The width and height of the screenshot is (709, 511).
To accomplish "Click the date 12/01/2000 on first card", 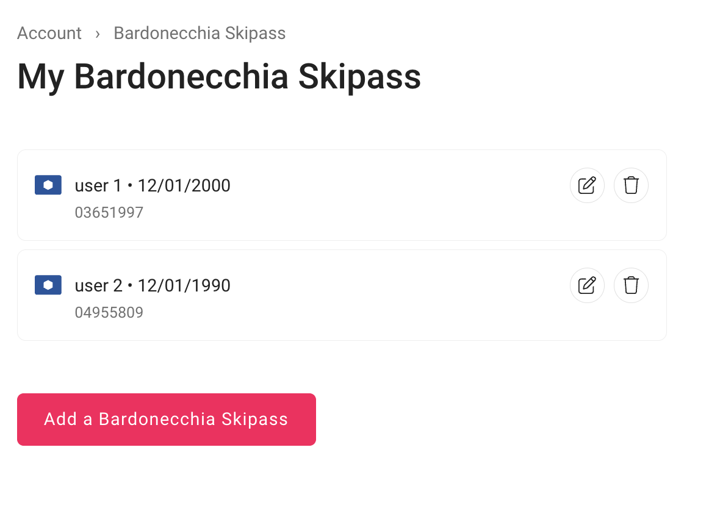I will click(x=184, y=186).
